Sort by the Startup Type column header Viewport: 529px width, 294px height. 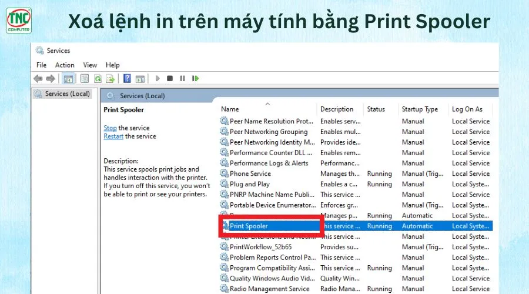coord(420,109)
